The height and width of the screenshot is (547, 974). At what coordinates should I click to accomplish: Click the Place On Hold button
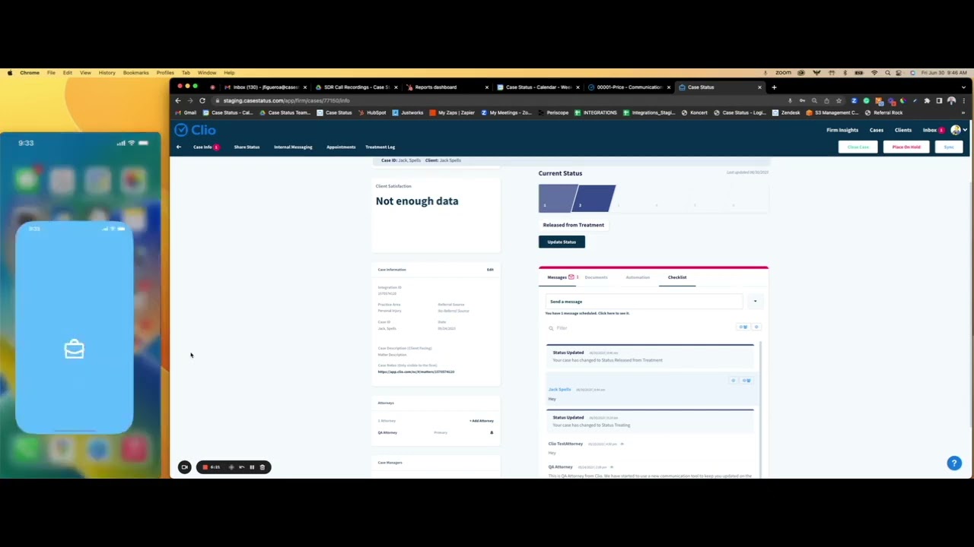(x=906, y=147)
